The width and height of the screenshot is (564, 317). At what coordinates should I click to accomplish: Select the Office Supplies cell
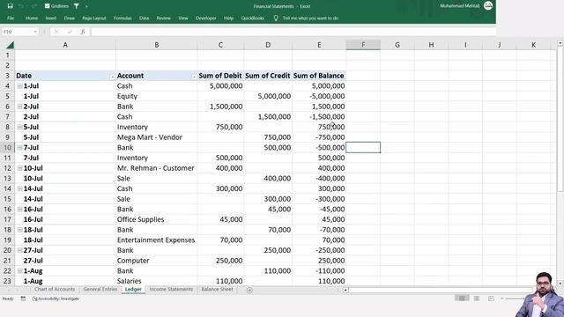(157, 219)
